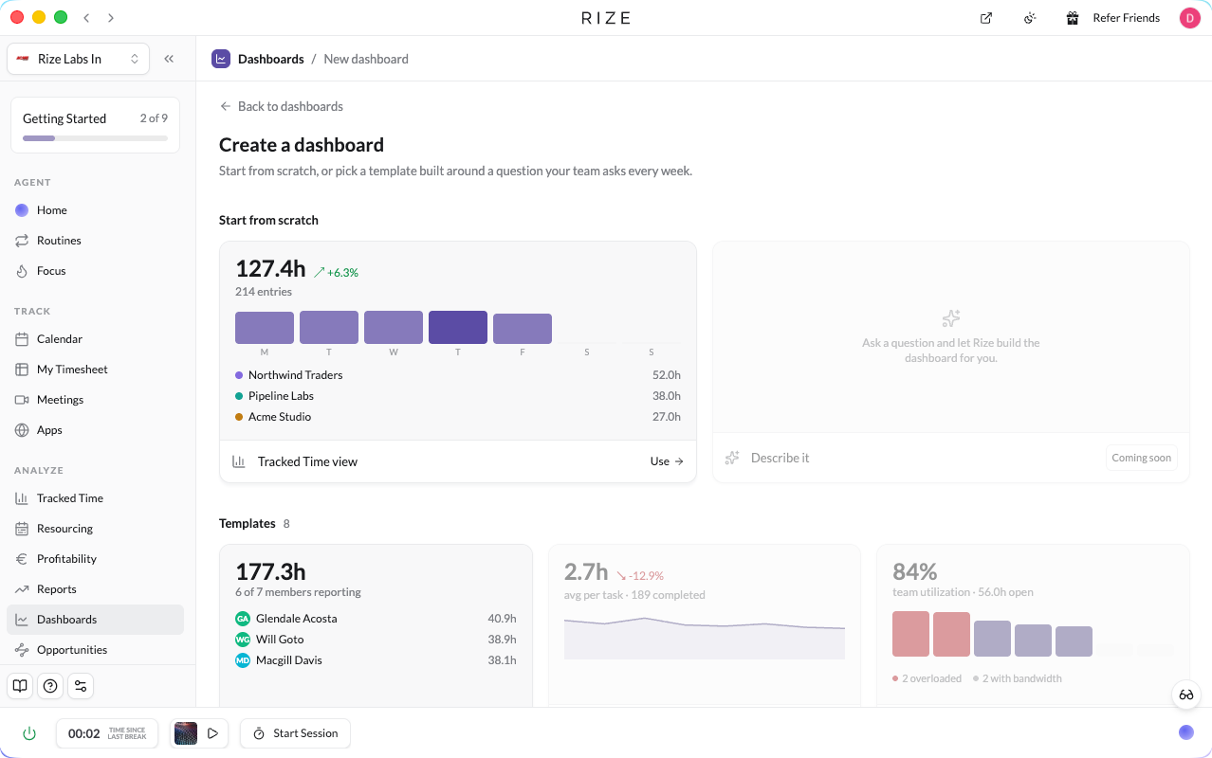
Task: Click the Tracked Time view chart icon
Action: click(x=239, y=461)
